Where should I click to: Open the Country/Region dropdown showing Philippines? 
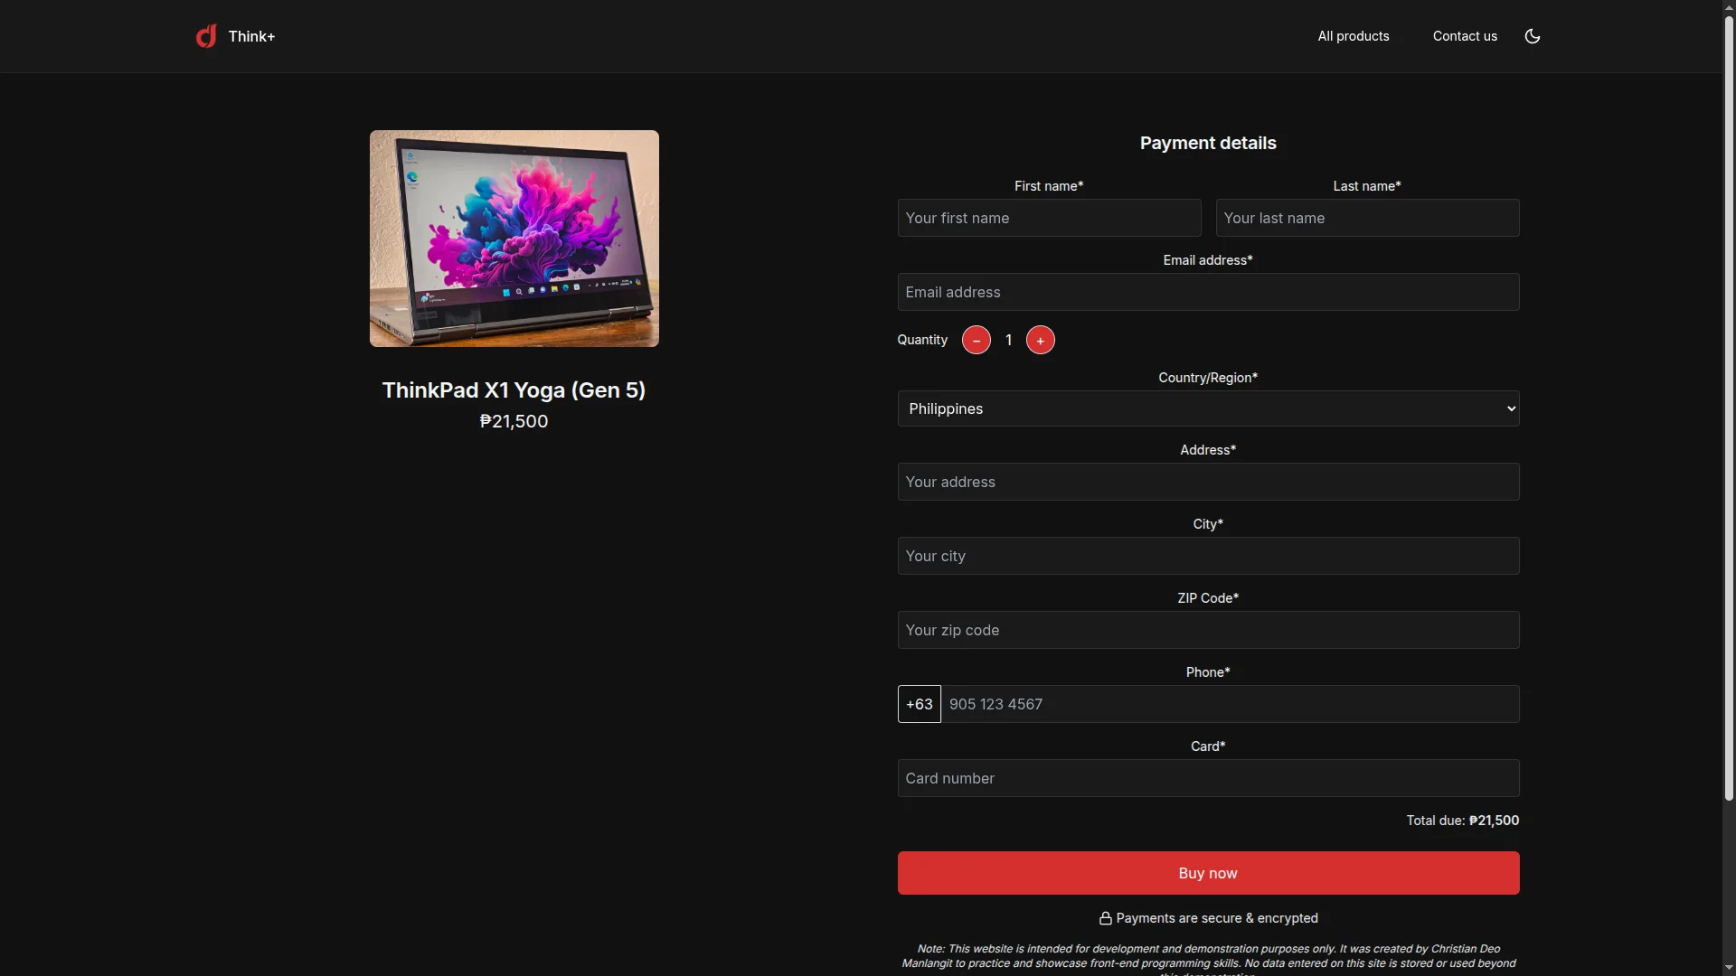(x=1208, y=408)
